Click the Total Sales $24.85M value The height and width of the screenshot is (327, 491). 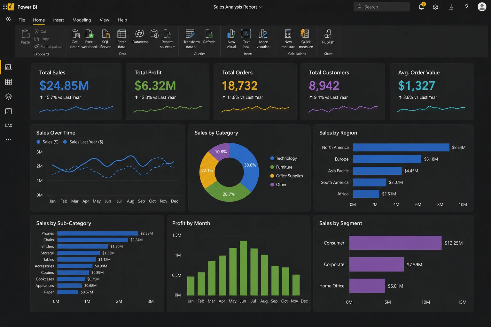64,86
